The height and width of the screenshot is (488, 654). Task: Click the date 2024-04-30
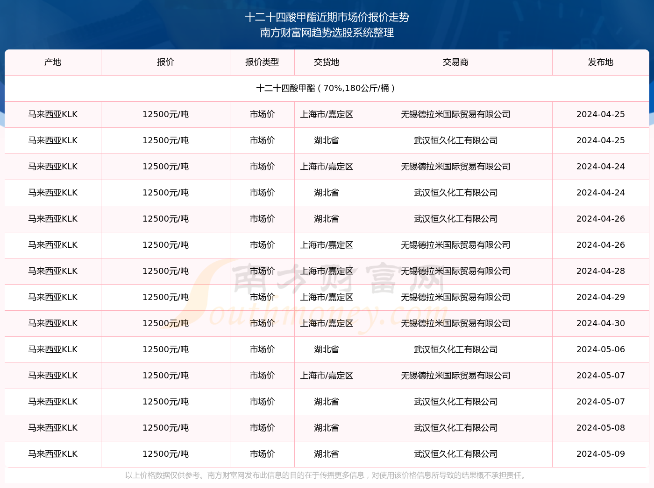[600, 323]
